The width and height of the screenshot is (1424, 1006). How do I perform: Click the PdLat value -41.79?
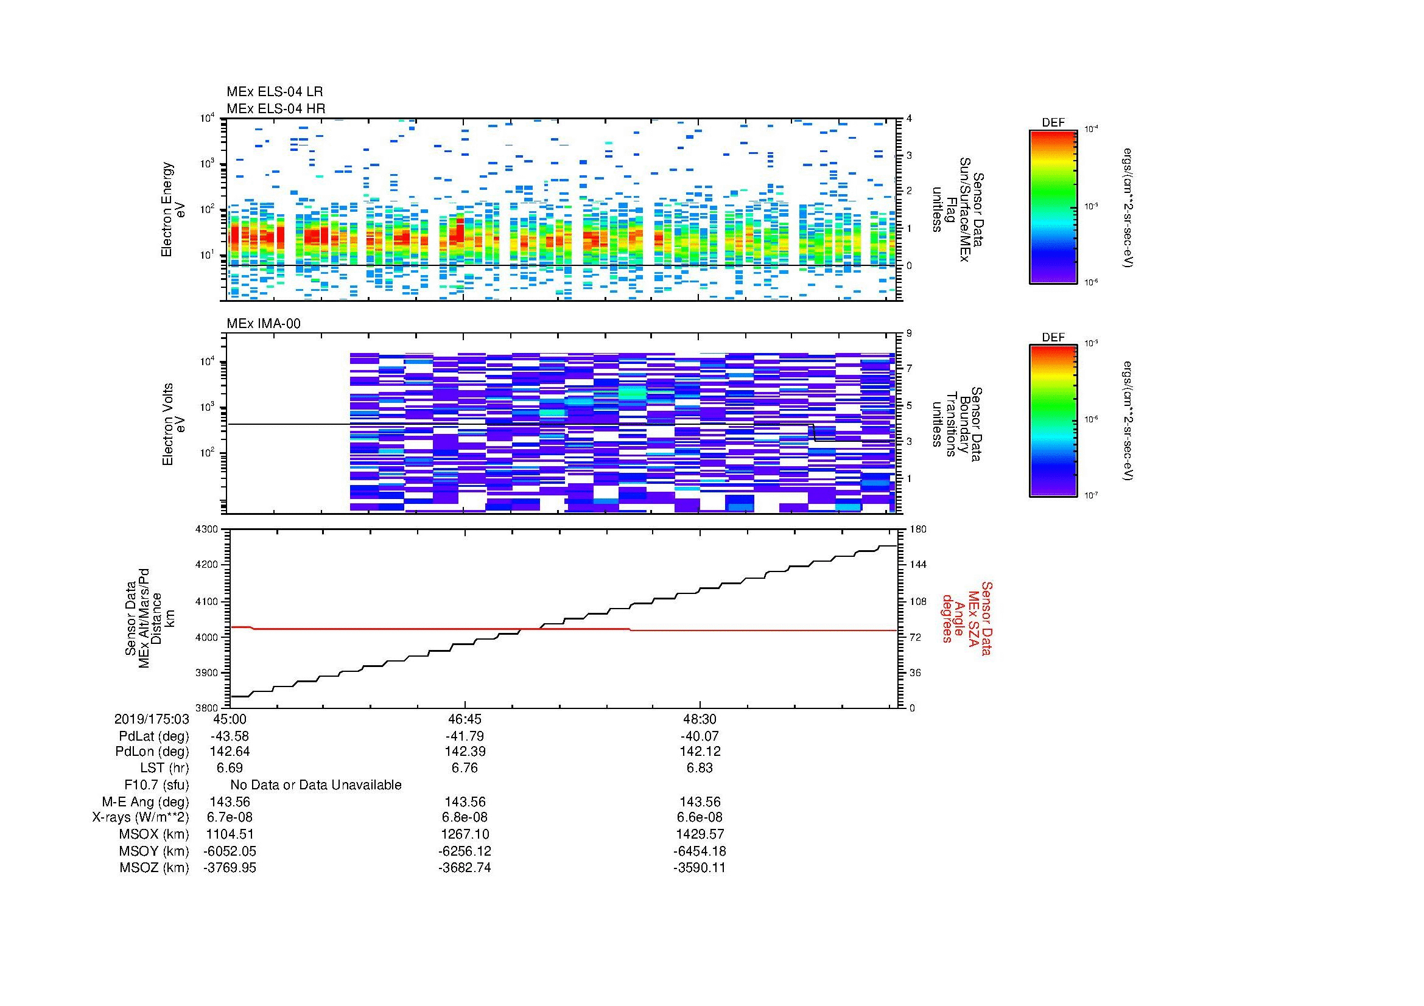[465, 736]
